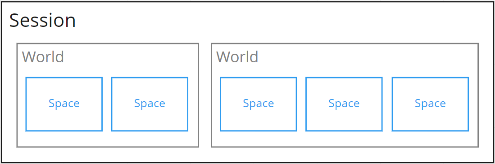Viewport: 495px width, 164px height.
Task: Click the empty area right of the Session title
Action: [284, 21]
